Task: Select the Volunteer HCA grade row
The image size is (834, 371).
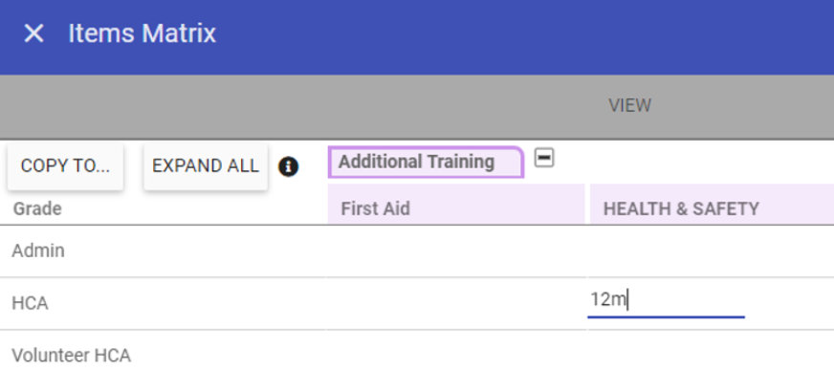Action: coord(417,351)
